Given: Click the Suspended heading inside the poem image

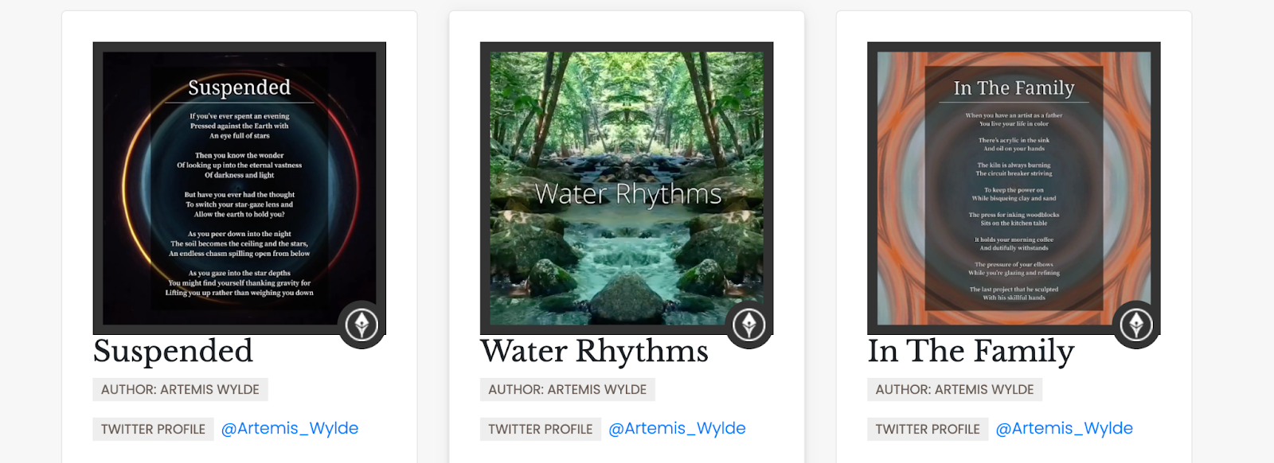Looking at the screenshot, I should 239,88.
